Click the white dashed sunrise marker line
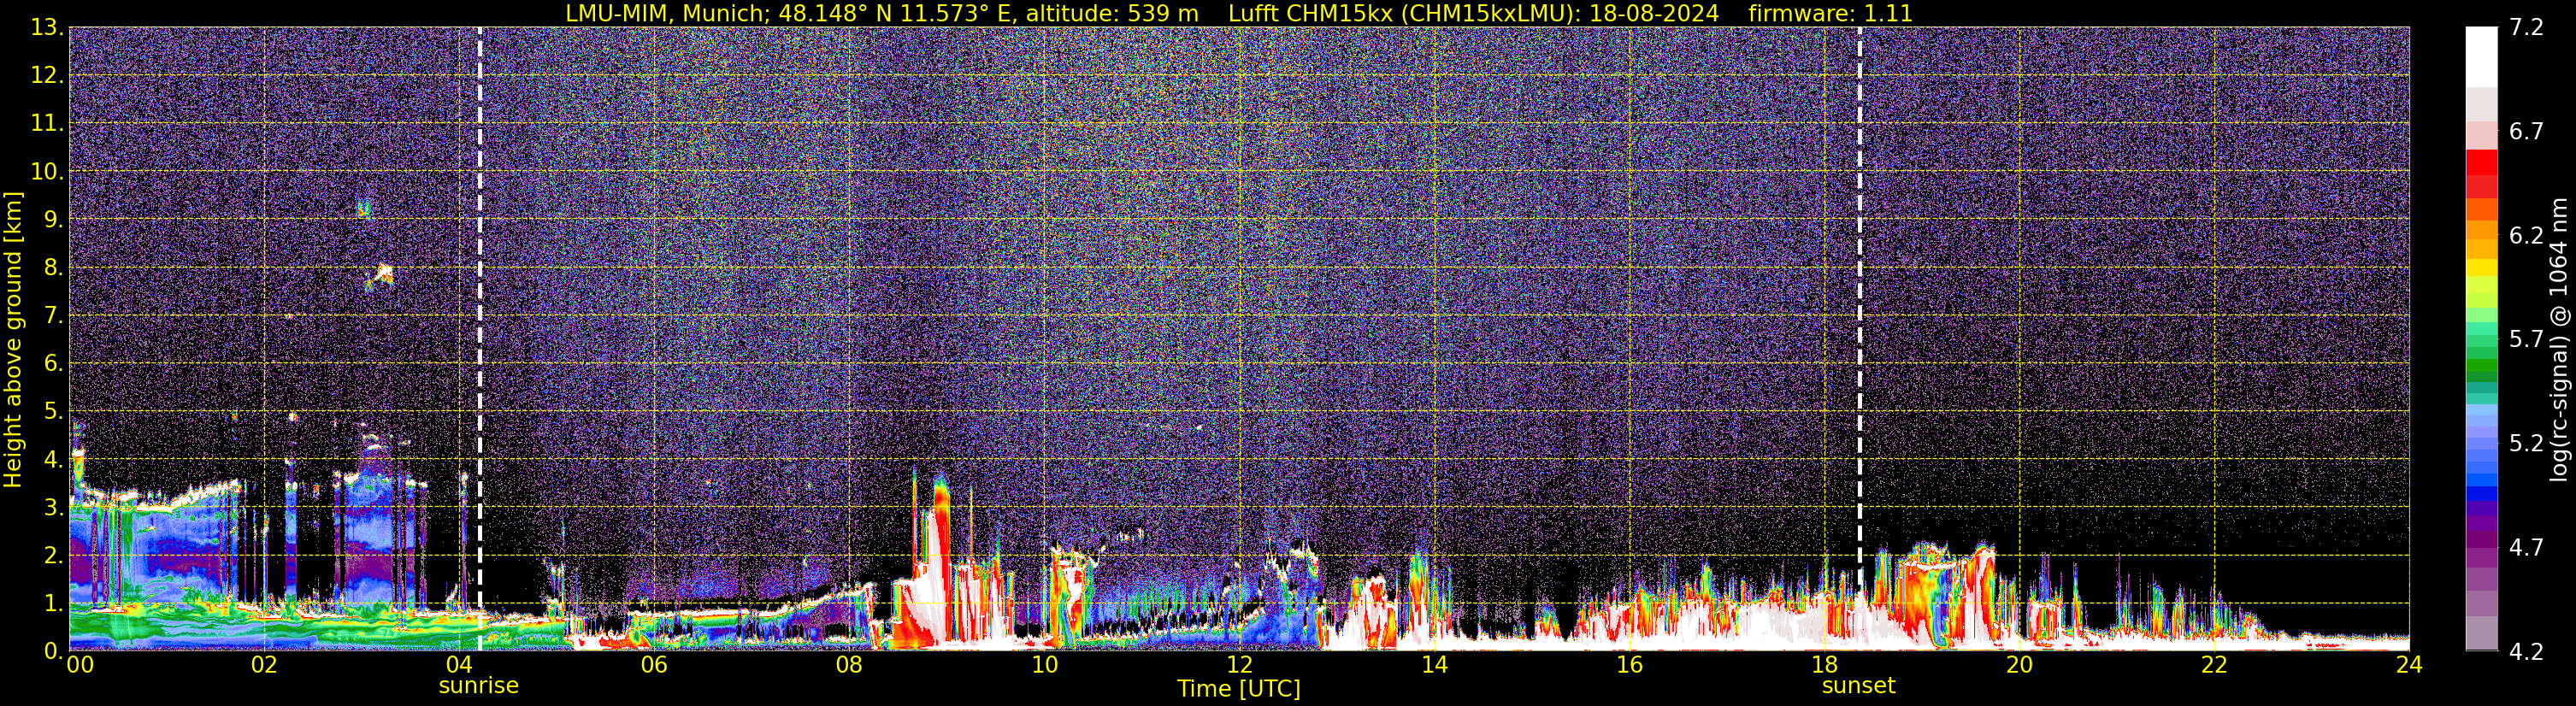This screenshot has width=2576, height=706. click(x=480, y=339)
